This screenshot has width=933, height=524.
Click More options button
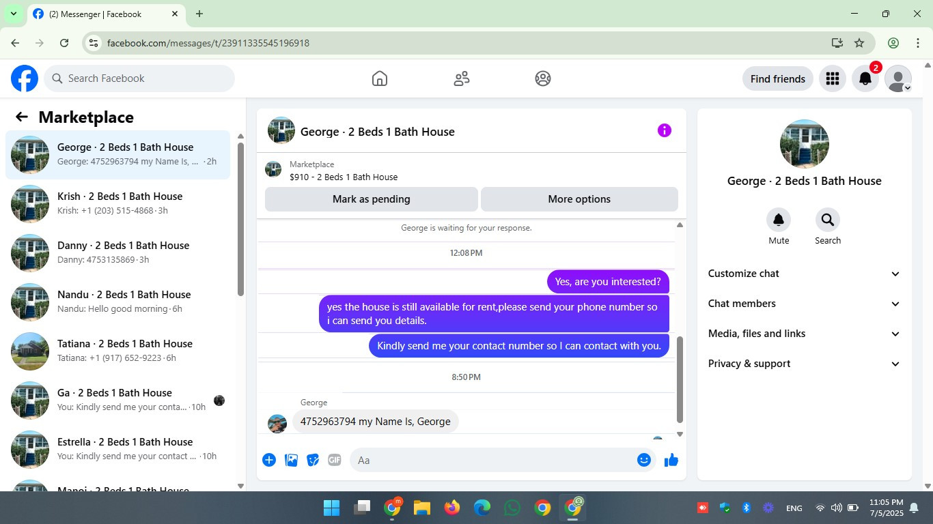[579, 199]
